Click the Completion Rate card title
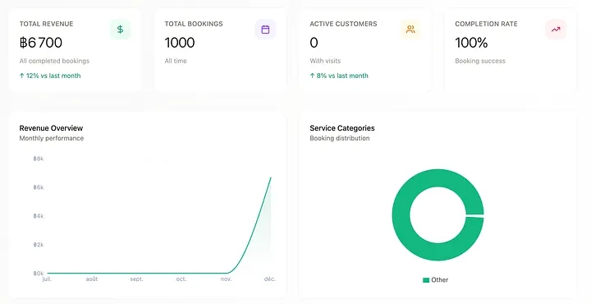Viewport: 591px width, 304px height. coord(486,24)
